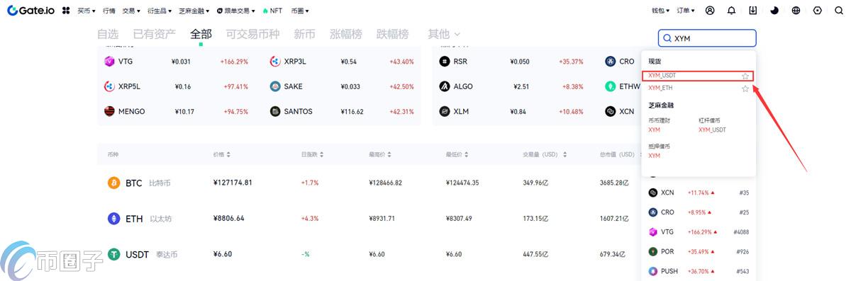Screen dimensions: 851x281
Task: Expand the 币圈 dropdown menu
Action: coord(299,11)
